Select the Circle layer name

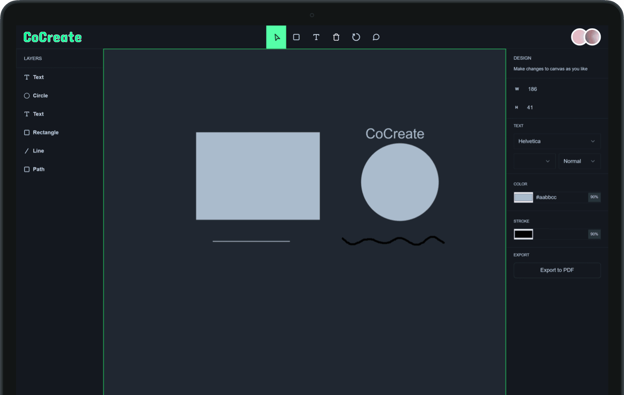(x=40, y=96)
